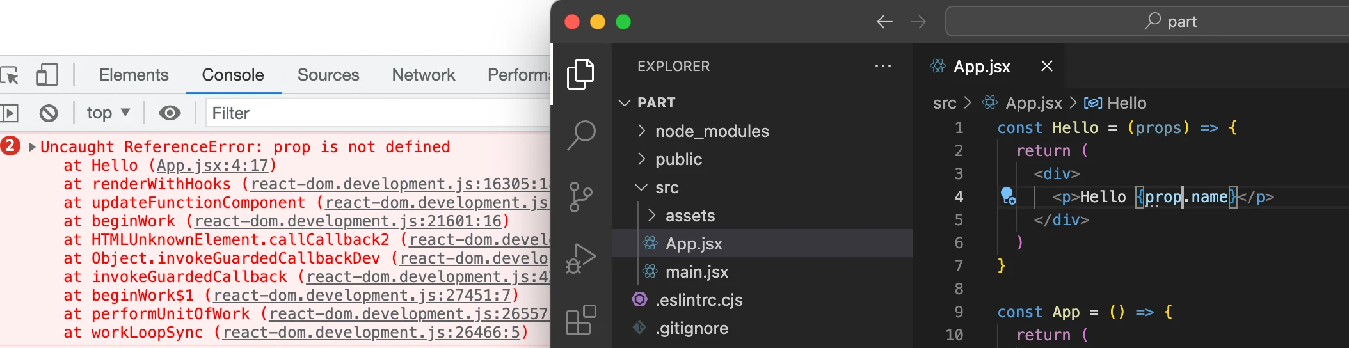Go back with VS Code navigation arrow
This screenshot has width=1349, height=348.
coord(885,22)
